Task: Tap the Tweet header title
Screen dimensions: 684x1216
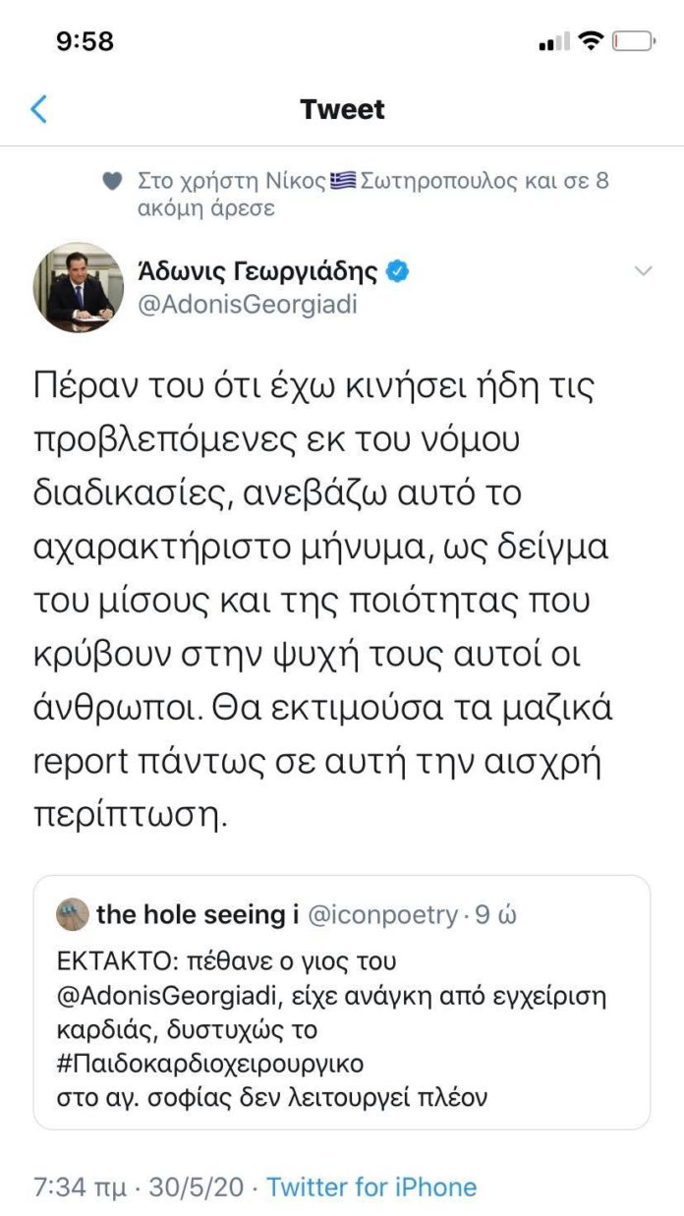Action: pyautogui.click(x=342, y=109)
